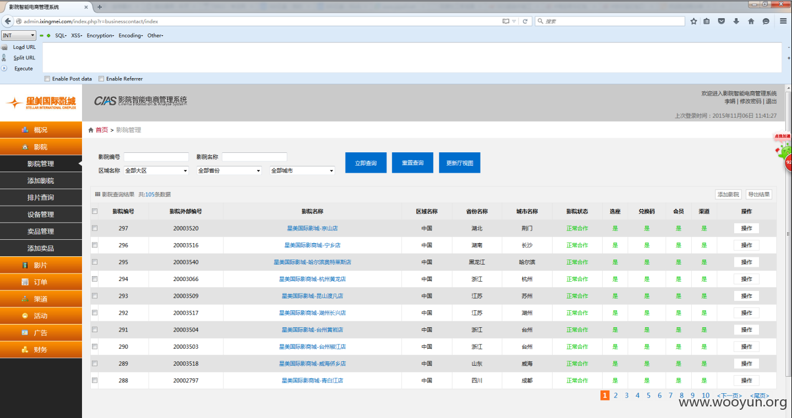Select 卖品管理 in the sidebar

(x=41, y=232)
